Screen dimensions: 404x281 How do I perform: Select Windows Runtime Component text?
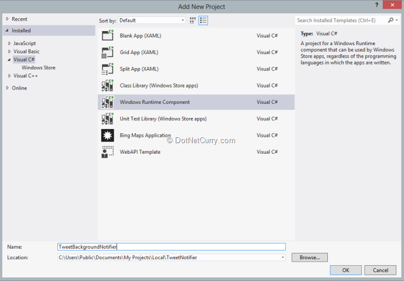coord(155,102)
